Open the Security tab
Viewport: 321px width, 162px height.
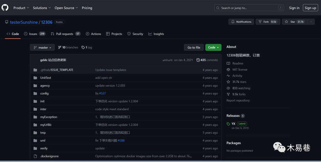tap(135, 34)
